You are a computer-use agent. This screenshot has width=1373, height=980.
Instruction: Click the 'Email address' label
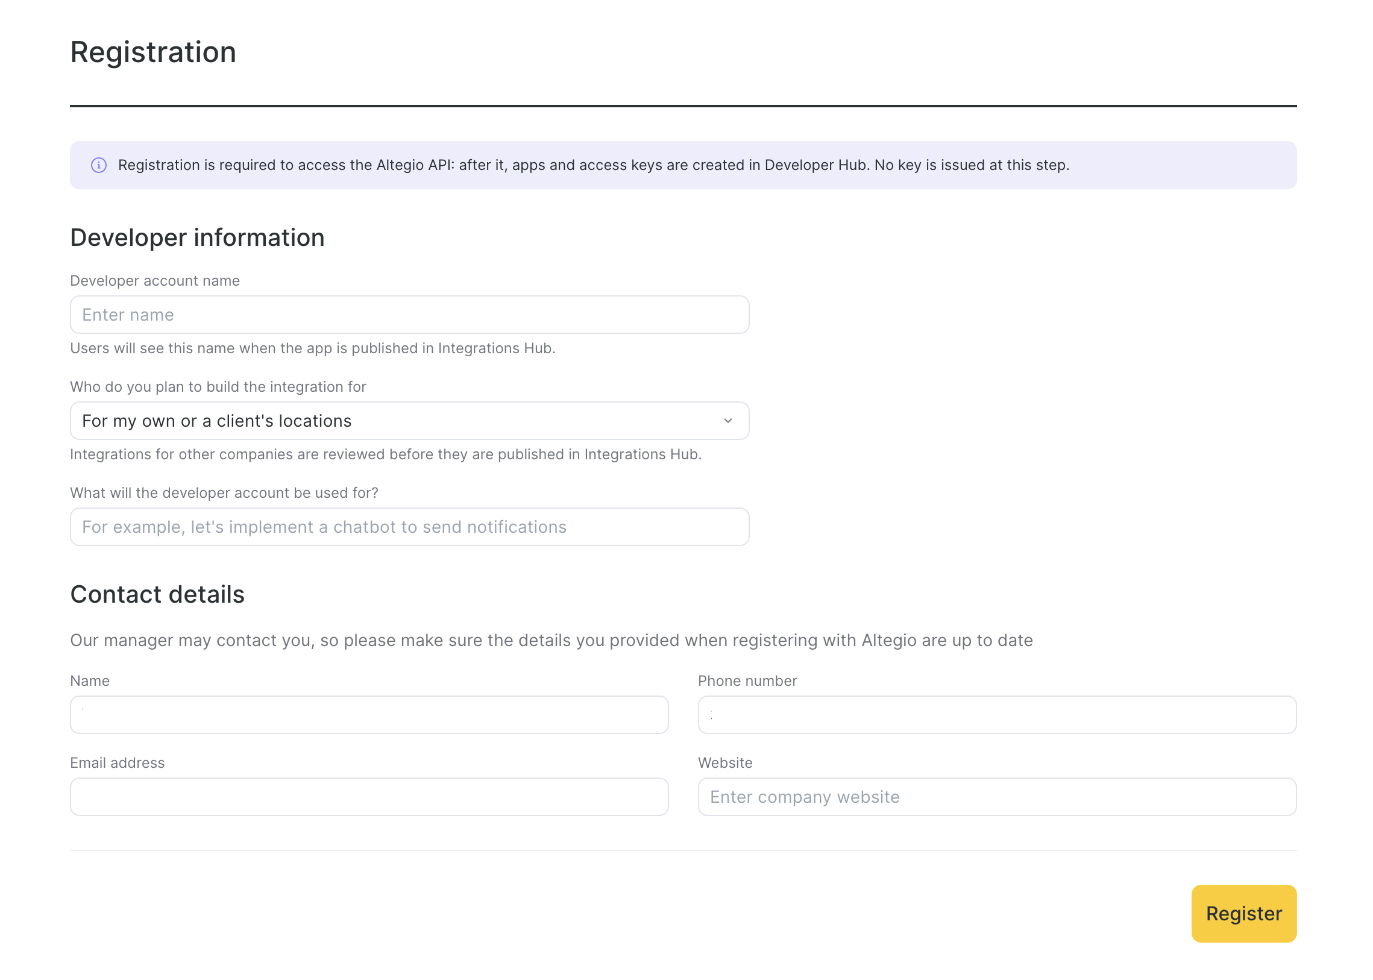coord(118,764)
